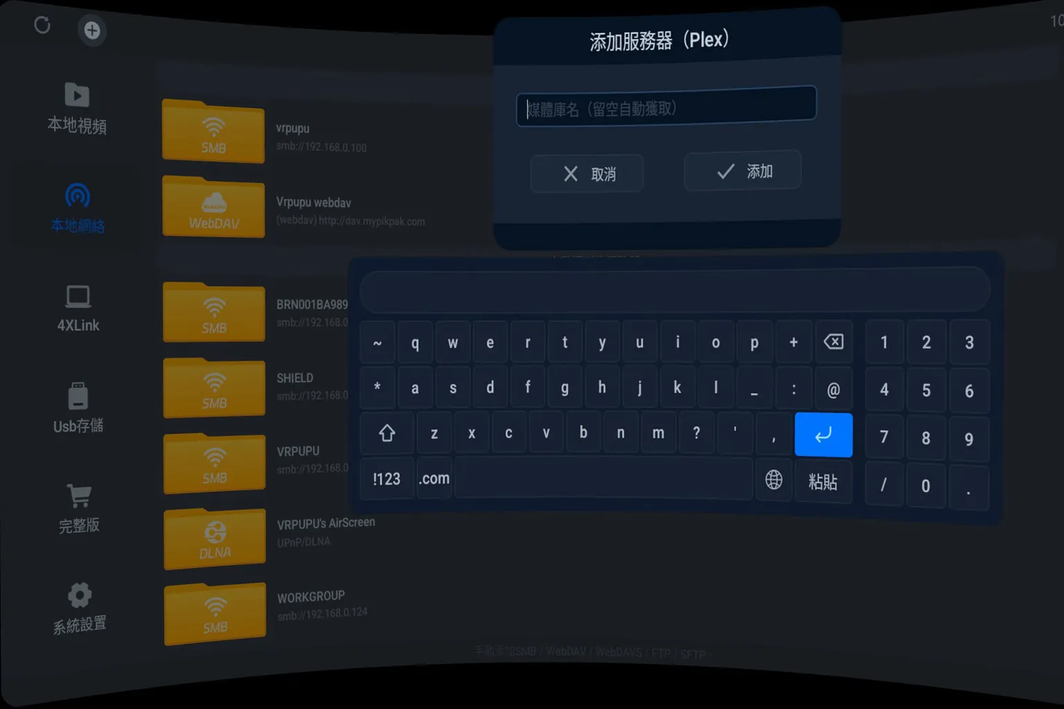The width and height of the screenshot is (1064, 709).
Task: Tap the z key
Action: point(434,433)
